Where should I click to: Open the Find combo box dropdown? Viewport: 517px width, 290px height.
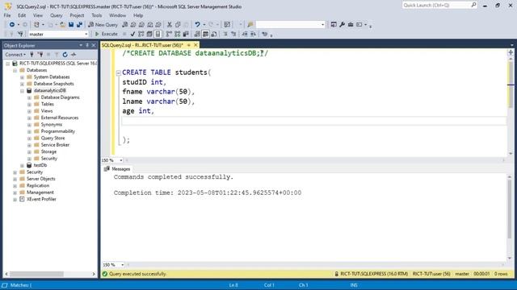(322, 25)
